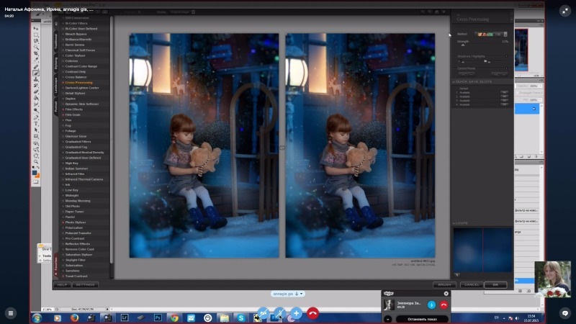The width and height of the screenshot is (576, 324).
Task: Expand the Shadows / Highlights section
Action: (506, 56)
